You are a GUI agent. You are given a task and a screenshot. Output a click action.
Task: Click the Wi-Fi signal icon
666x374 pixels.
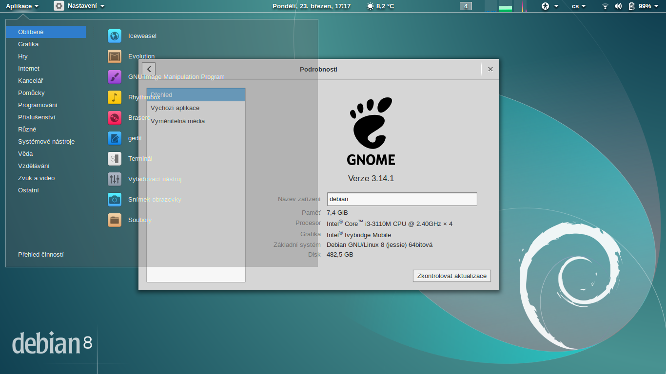coord(605,6)
